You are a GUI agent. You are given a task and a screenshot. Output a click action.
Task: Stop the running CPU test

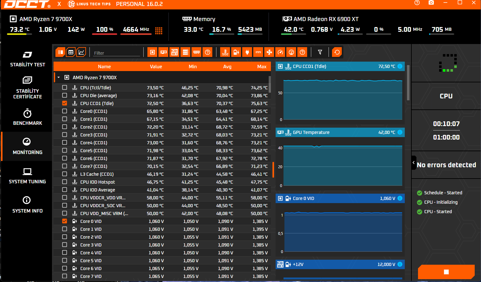pos(446,272)
